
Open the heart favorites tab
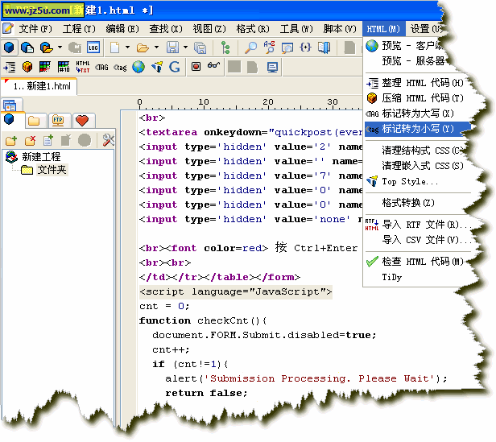81,121
